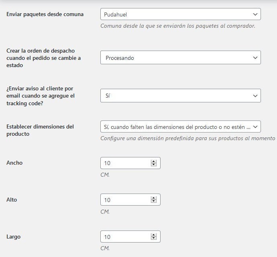
Task: Click the Alto field label
Action: pyautogui.click(x=12, y=200)
